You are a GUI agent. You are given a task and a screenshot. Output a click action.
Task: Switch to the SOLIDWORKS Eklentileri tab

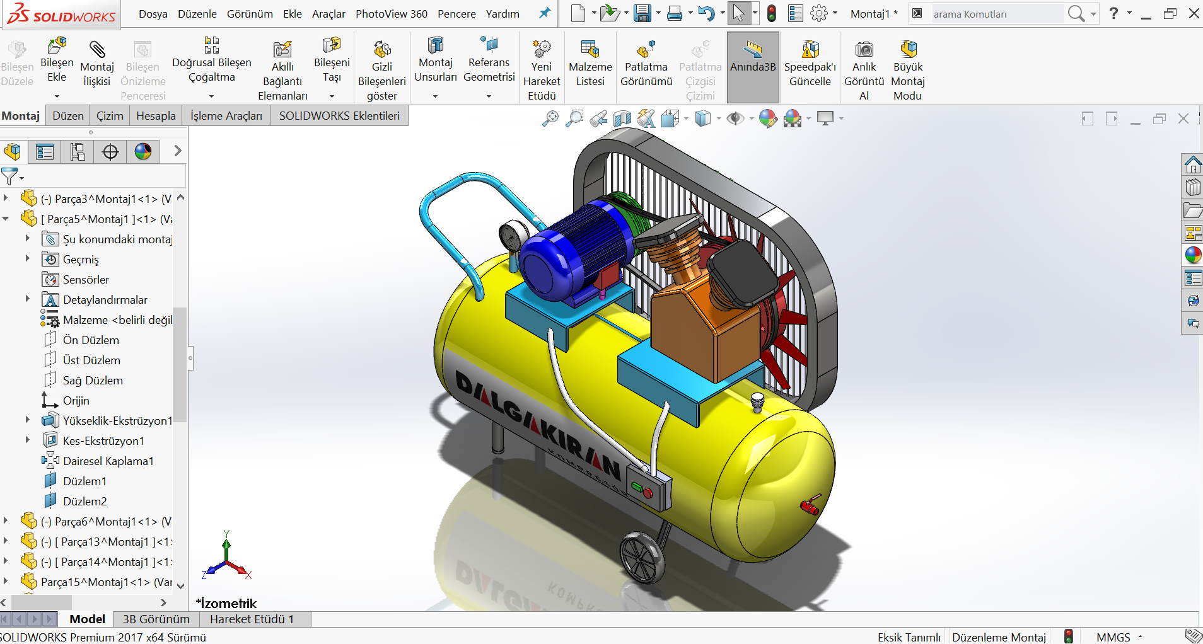(339, 116)
